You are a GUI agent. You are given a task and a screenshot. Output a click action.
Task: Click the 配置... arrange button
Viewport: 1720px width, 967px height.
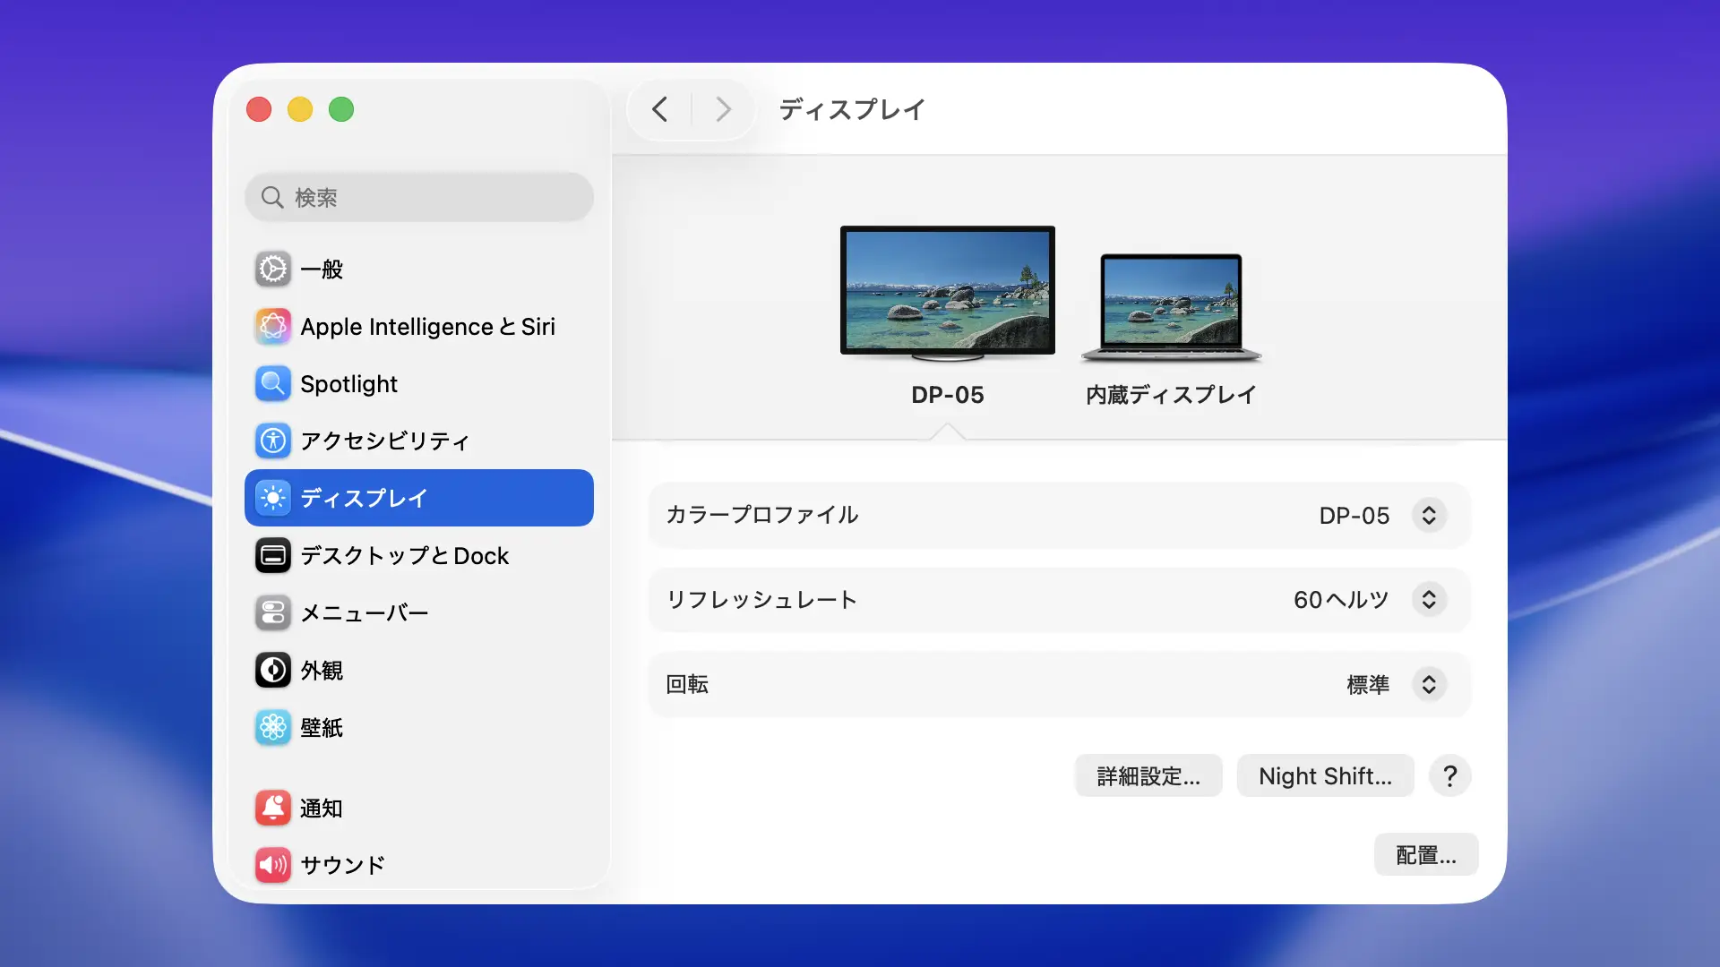(1425, 855)
